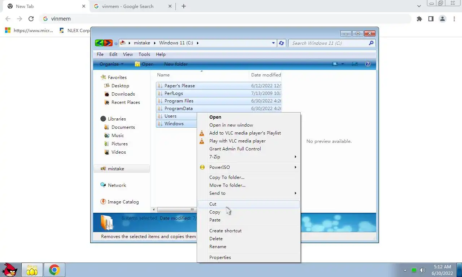Click Play with VLC media player

(x=249, y=141)
